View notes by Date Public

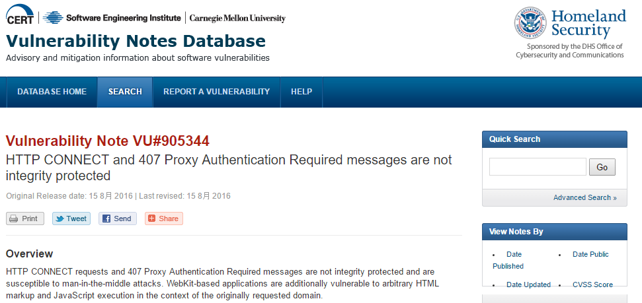point(590,254)
